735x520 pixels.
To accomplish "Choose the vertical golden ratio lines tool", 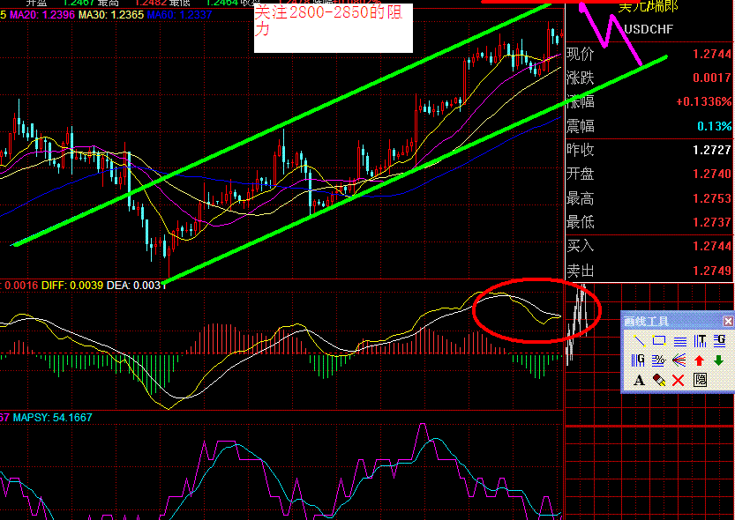I will [x=639, y=360].
